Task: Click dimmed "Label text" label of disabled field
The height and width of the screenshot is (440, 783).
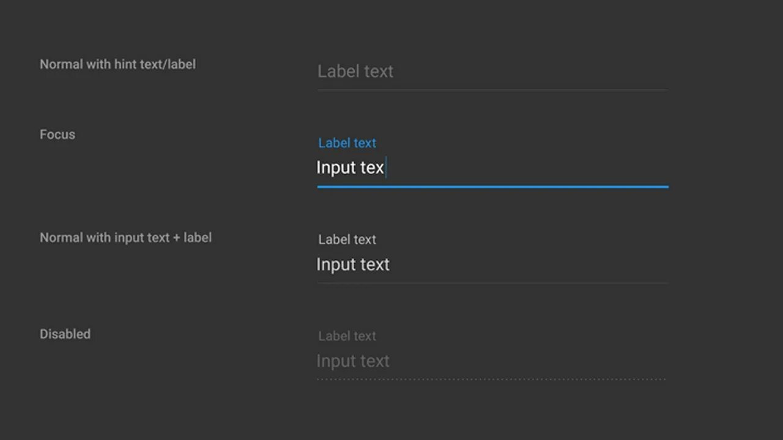Action: (347, 336)
